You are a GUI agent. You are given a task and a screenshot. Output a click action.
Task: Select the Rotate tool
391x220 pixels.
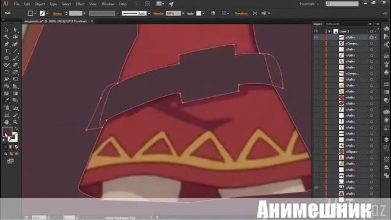[7, 72]
